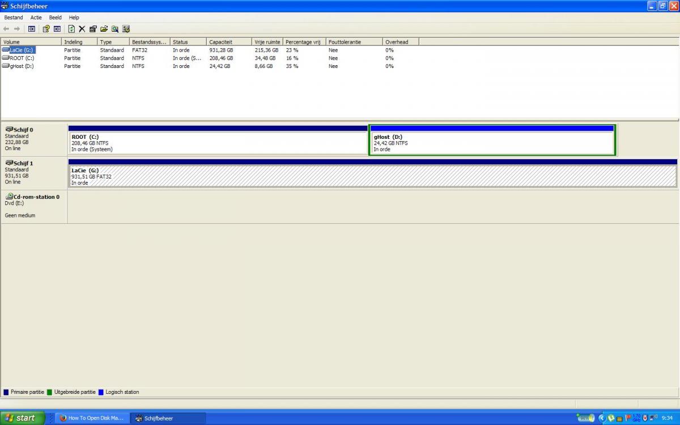
Task: Sort by the Volume column header
Action: pos(31,42)
